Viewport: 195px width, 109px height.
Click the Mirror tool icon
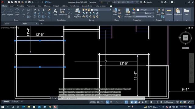(39, 13)
